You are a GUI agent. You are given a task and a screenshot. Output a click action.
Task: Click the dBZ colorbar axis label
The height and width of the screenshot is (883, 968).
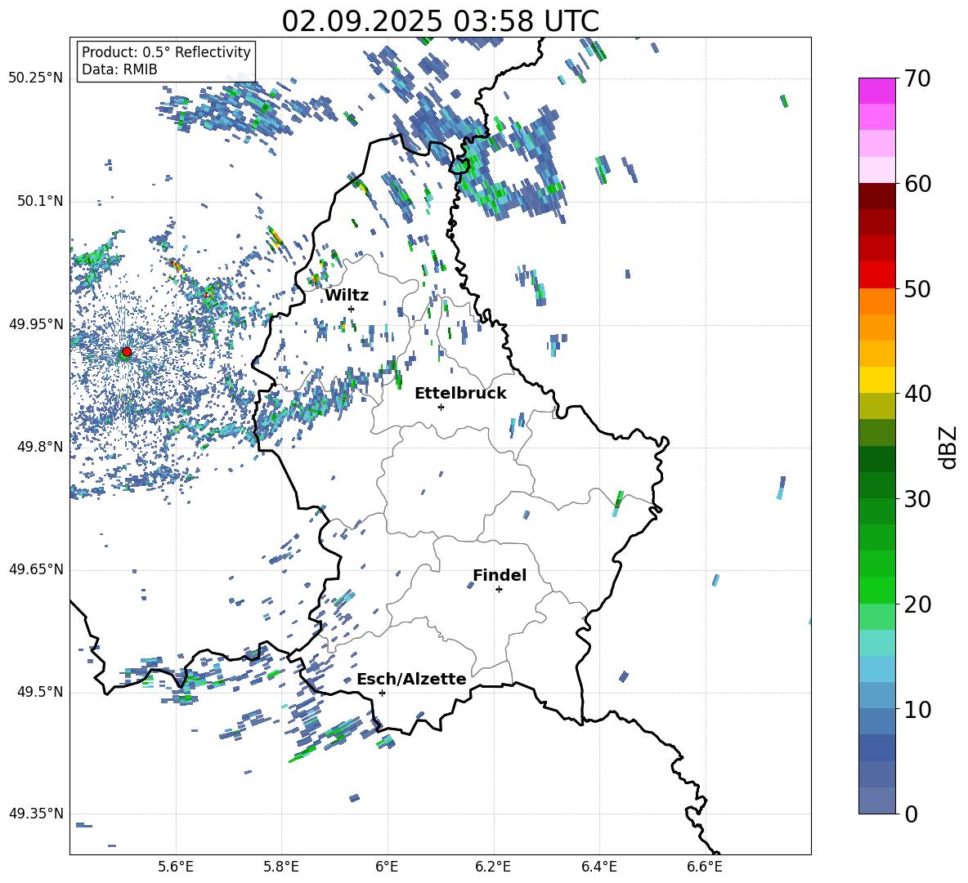[x=947, y=447]
